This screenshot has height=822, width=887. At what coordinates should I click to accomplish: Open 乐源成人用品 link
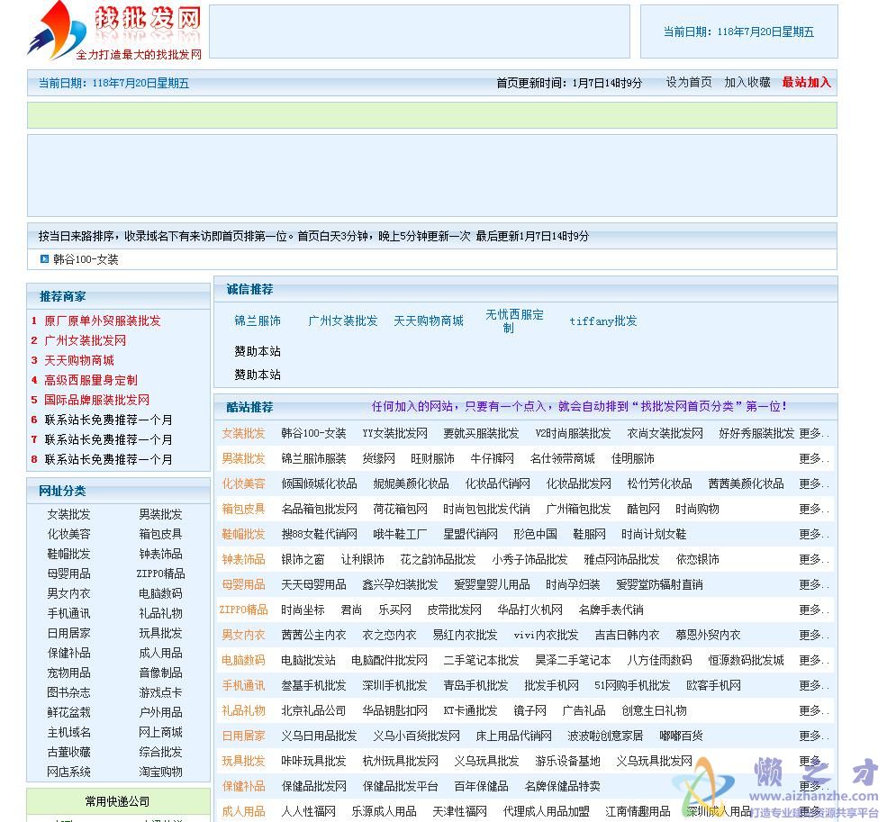[384, 811]
